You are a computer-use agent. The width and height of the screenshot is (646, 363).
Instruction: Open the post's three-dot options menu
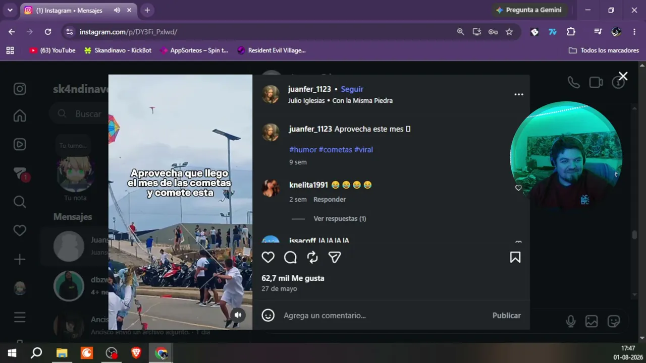pos(519,94)
